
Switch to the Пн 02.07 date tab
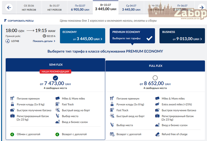point(80,7)
